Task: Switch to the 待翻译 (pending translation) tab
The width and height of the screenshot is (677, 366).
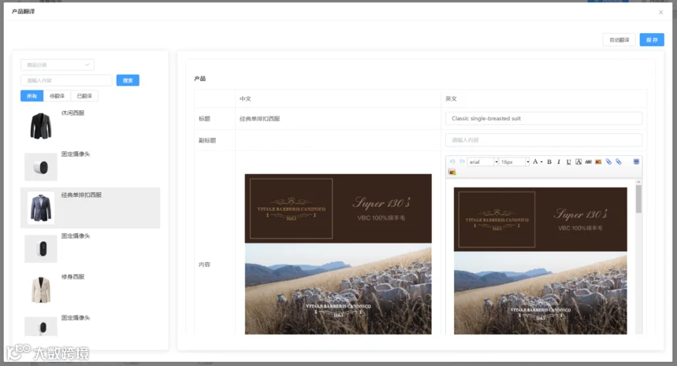Action: click(x=57, y=96)
